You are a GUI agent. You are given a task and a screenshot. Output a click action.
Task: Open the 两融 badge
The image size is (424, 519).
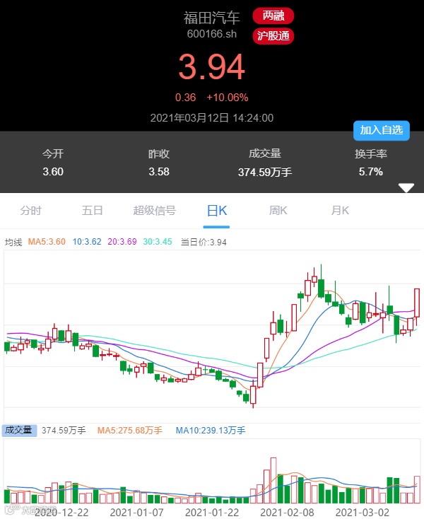pos(273,16)
